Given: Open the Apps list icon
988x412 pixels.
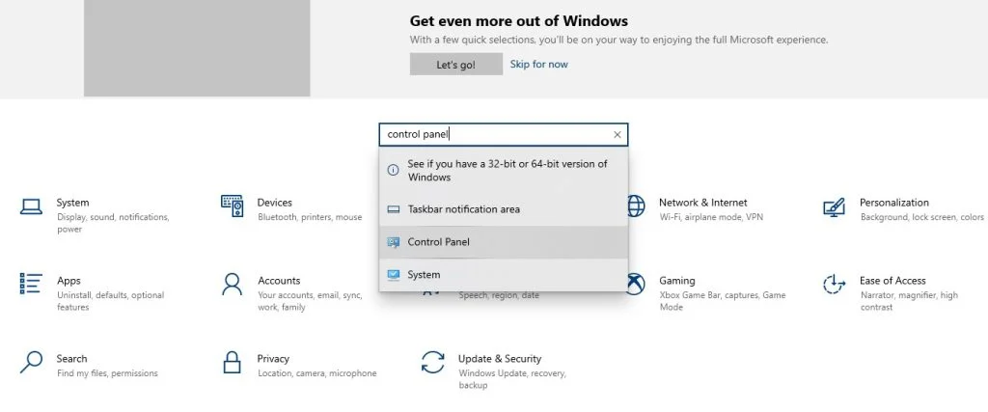Looking at the screenshot, I should (31, 284).
